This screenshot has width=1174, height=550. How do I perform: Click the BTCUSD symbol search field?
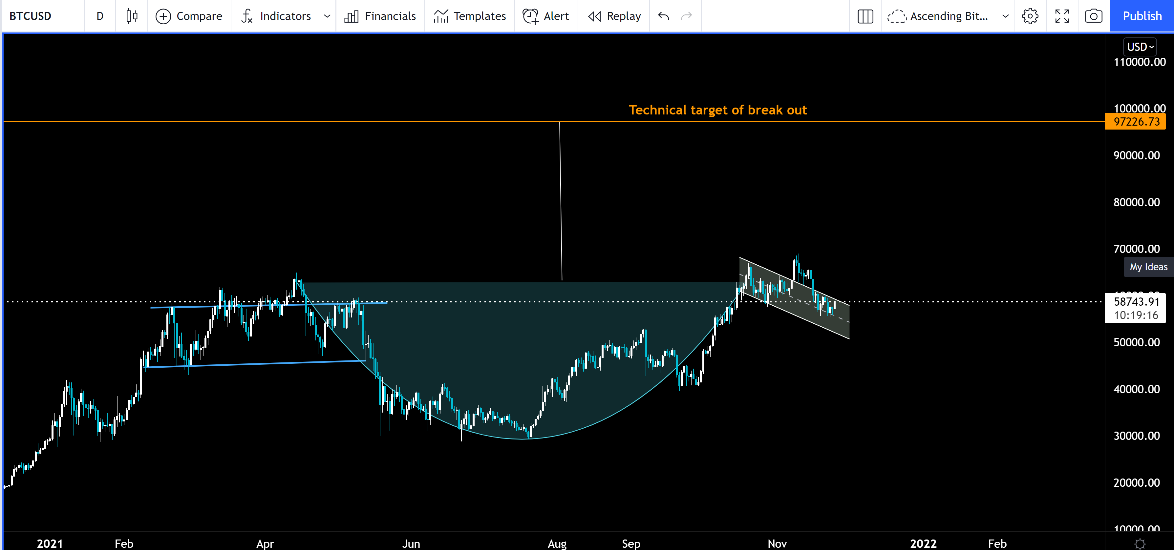pyautogui.click(x=31, y=16)
